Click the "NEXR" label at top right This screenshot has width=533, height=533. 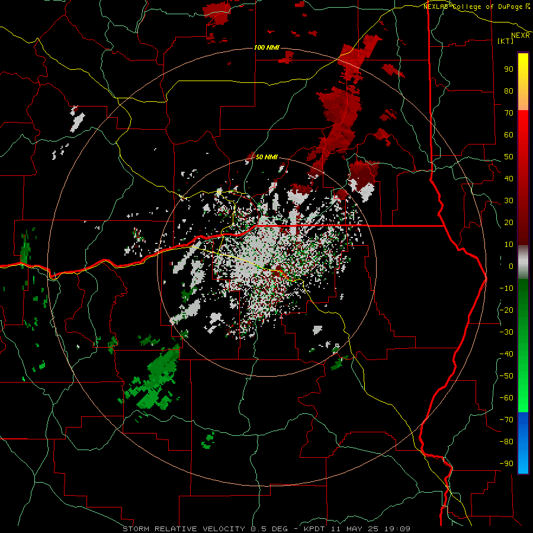pyautogui.click(x=521, y=36)
